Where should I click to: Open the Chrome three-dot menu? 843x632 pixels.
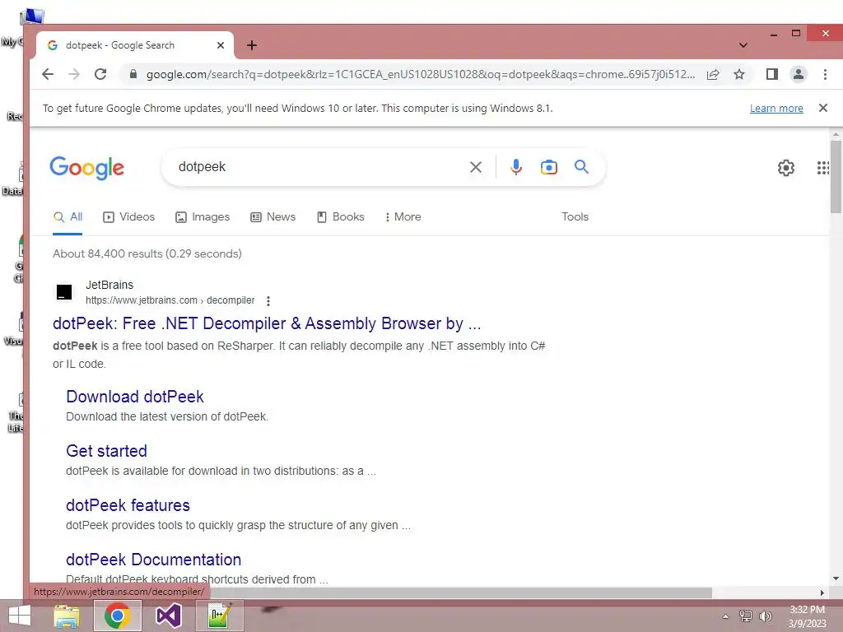pos(825,74)
